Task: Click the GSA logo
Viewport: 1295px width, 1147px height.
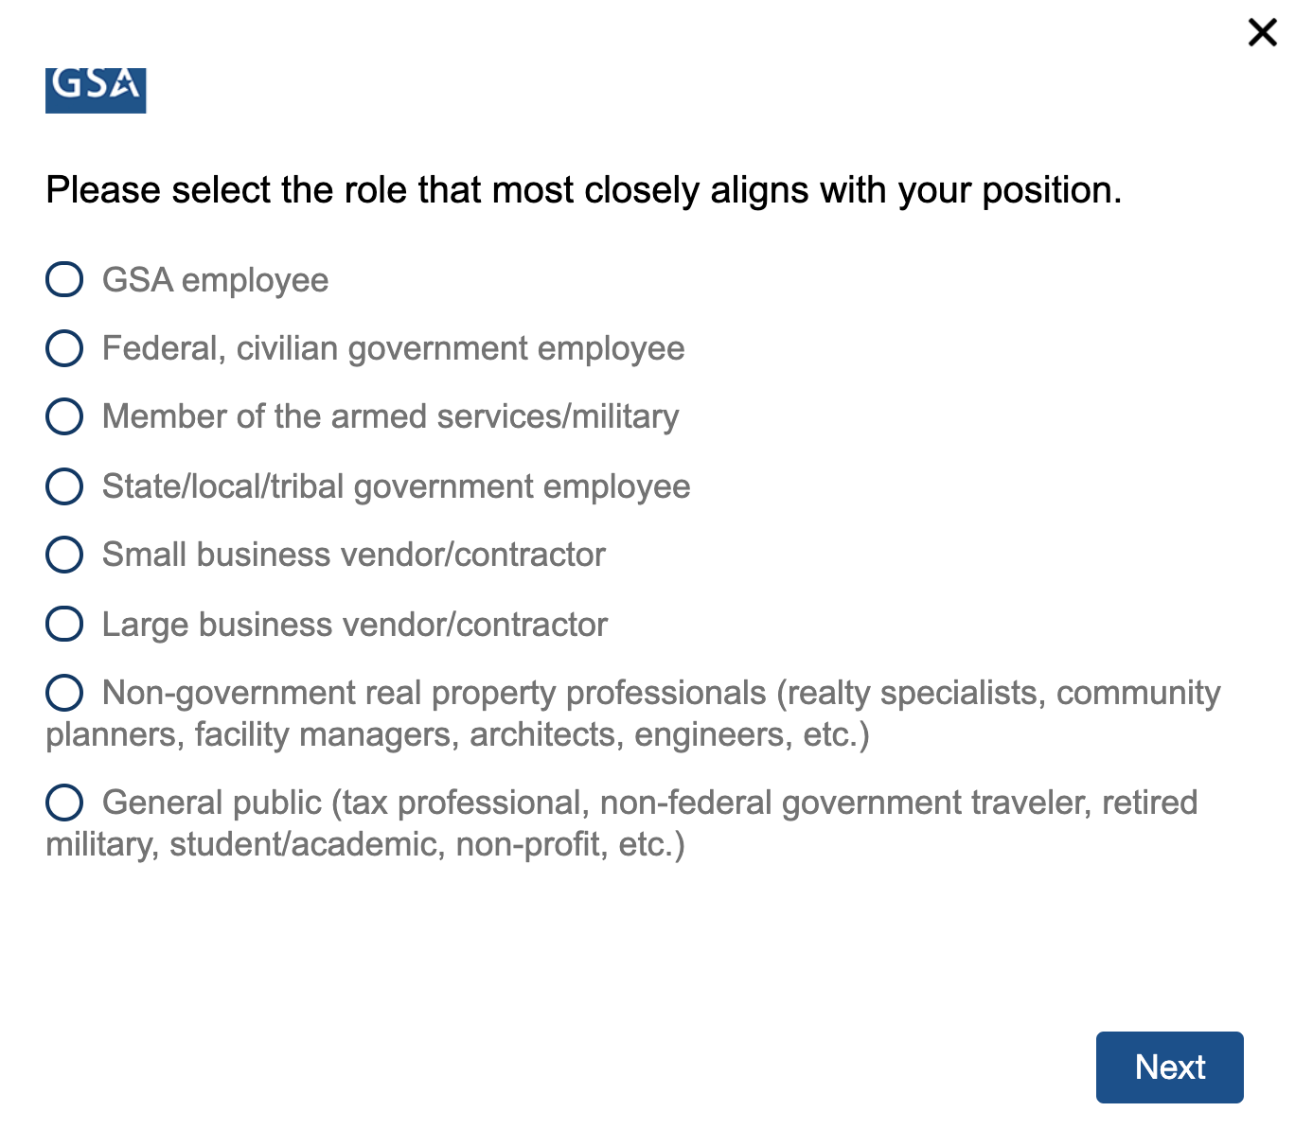Action: point(96,91)
